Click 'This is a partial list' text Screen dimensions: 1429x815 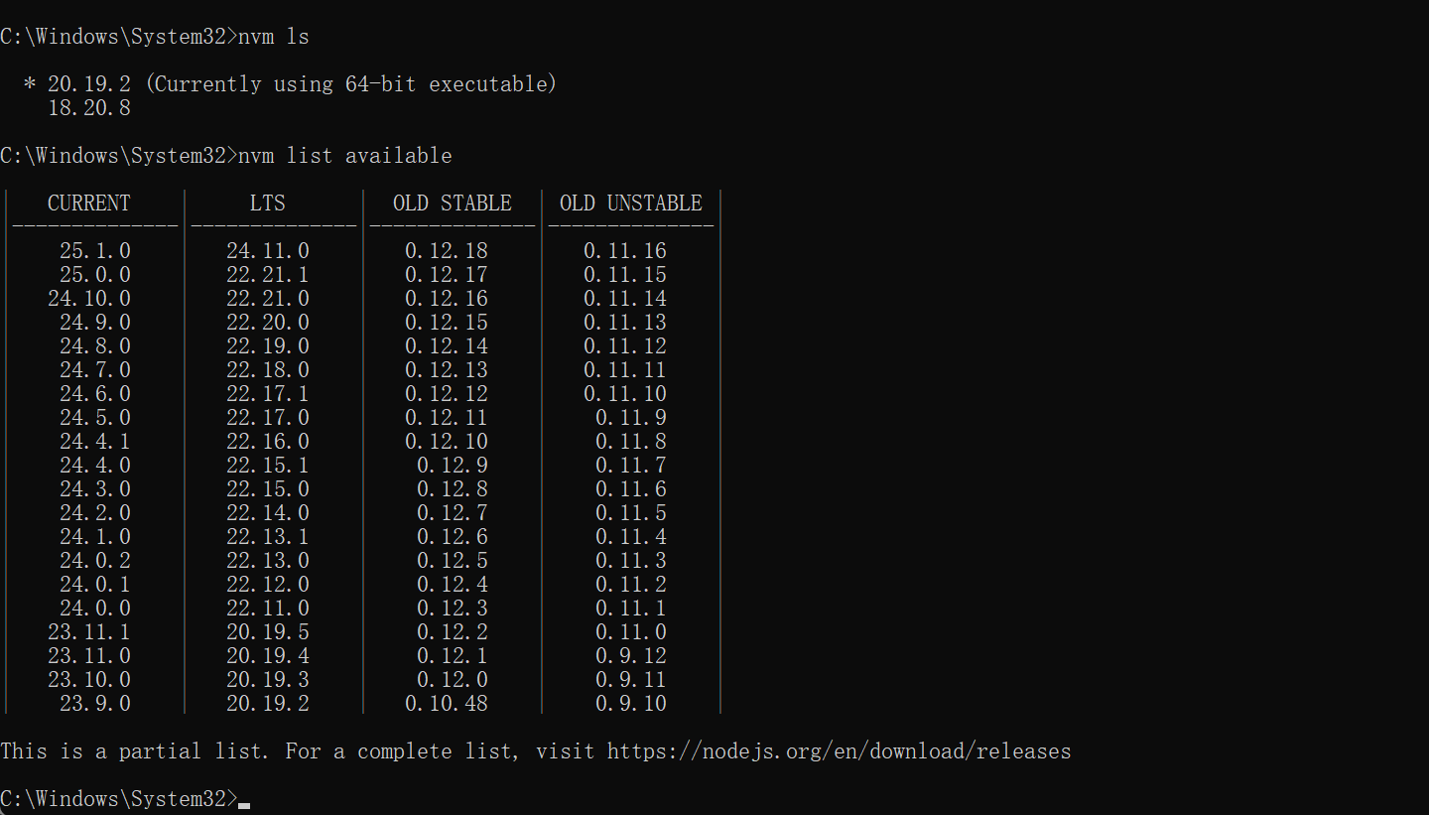tap(134, 751)
